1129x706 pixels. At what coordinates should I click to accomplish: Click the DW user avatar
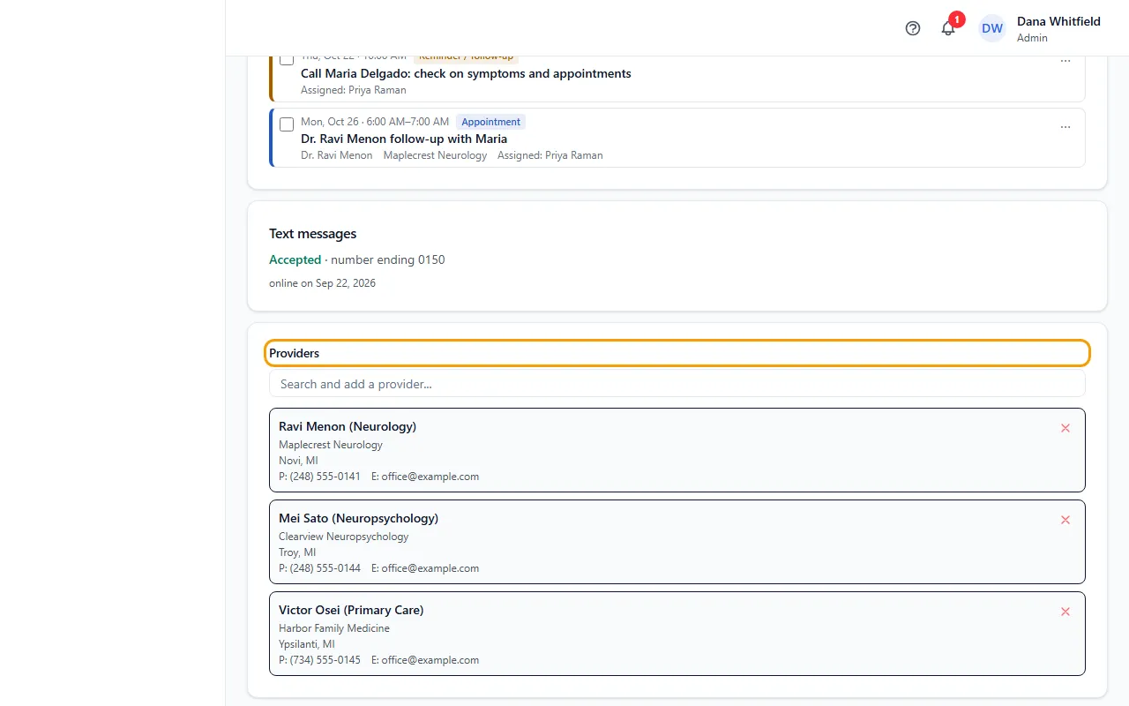point(992,28)
